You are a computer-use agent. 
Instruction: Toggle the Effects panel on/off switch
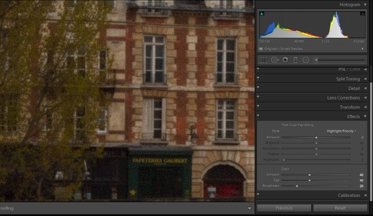click(x=258, y=116)
